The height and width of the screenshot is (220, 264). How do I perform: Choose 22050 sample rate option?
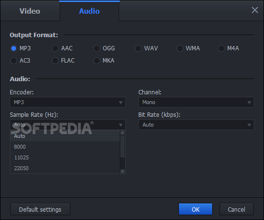tap(65, 168)
